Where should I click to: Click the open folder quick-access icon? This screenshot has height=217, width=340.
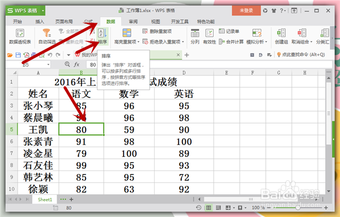[10, 55]
